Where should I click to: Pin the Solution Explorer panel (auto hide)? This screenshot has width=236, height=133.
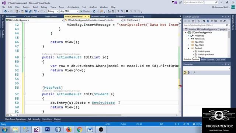(x=226, y=17)
